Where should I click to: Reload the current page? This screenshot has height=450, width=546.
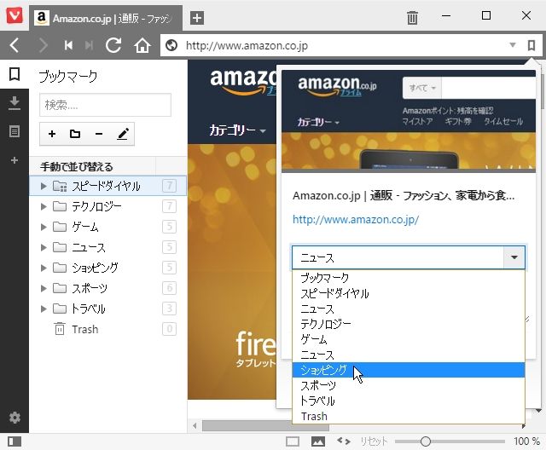point(113,45)
